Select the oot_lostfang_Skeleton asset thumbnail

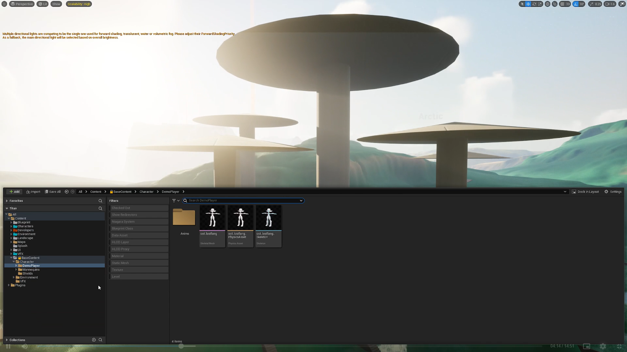pos(269,218)
